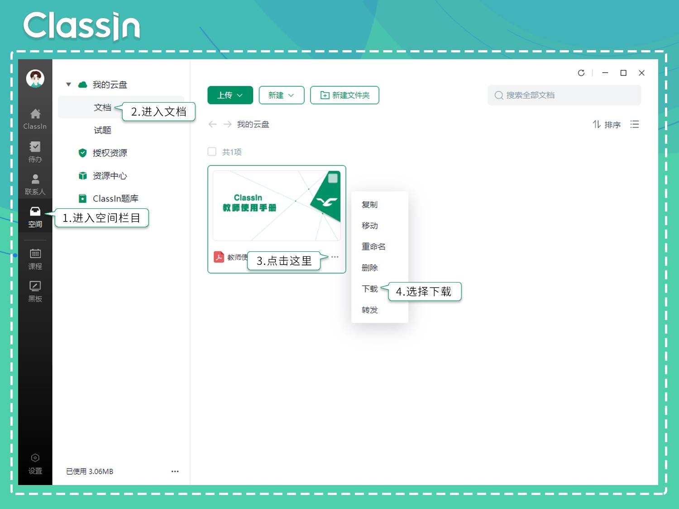Viewport: 679px width, 509px height.
Task: Click the refresh icon
Action: [581, 73]
